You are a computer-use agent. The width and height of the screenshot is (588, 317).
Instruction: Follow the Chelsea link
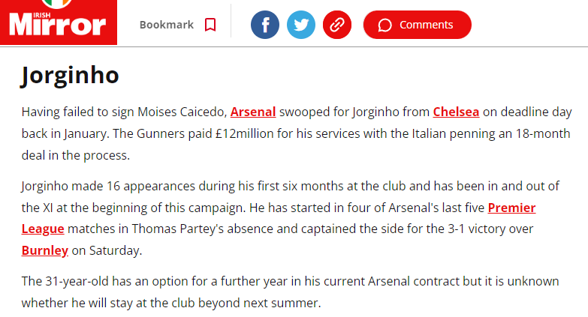456,112
